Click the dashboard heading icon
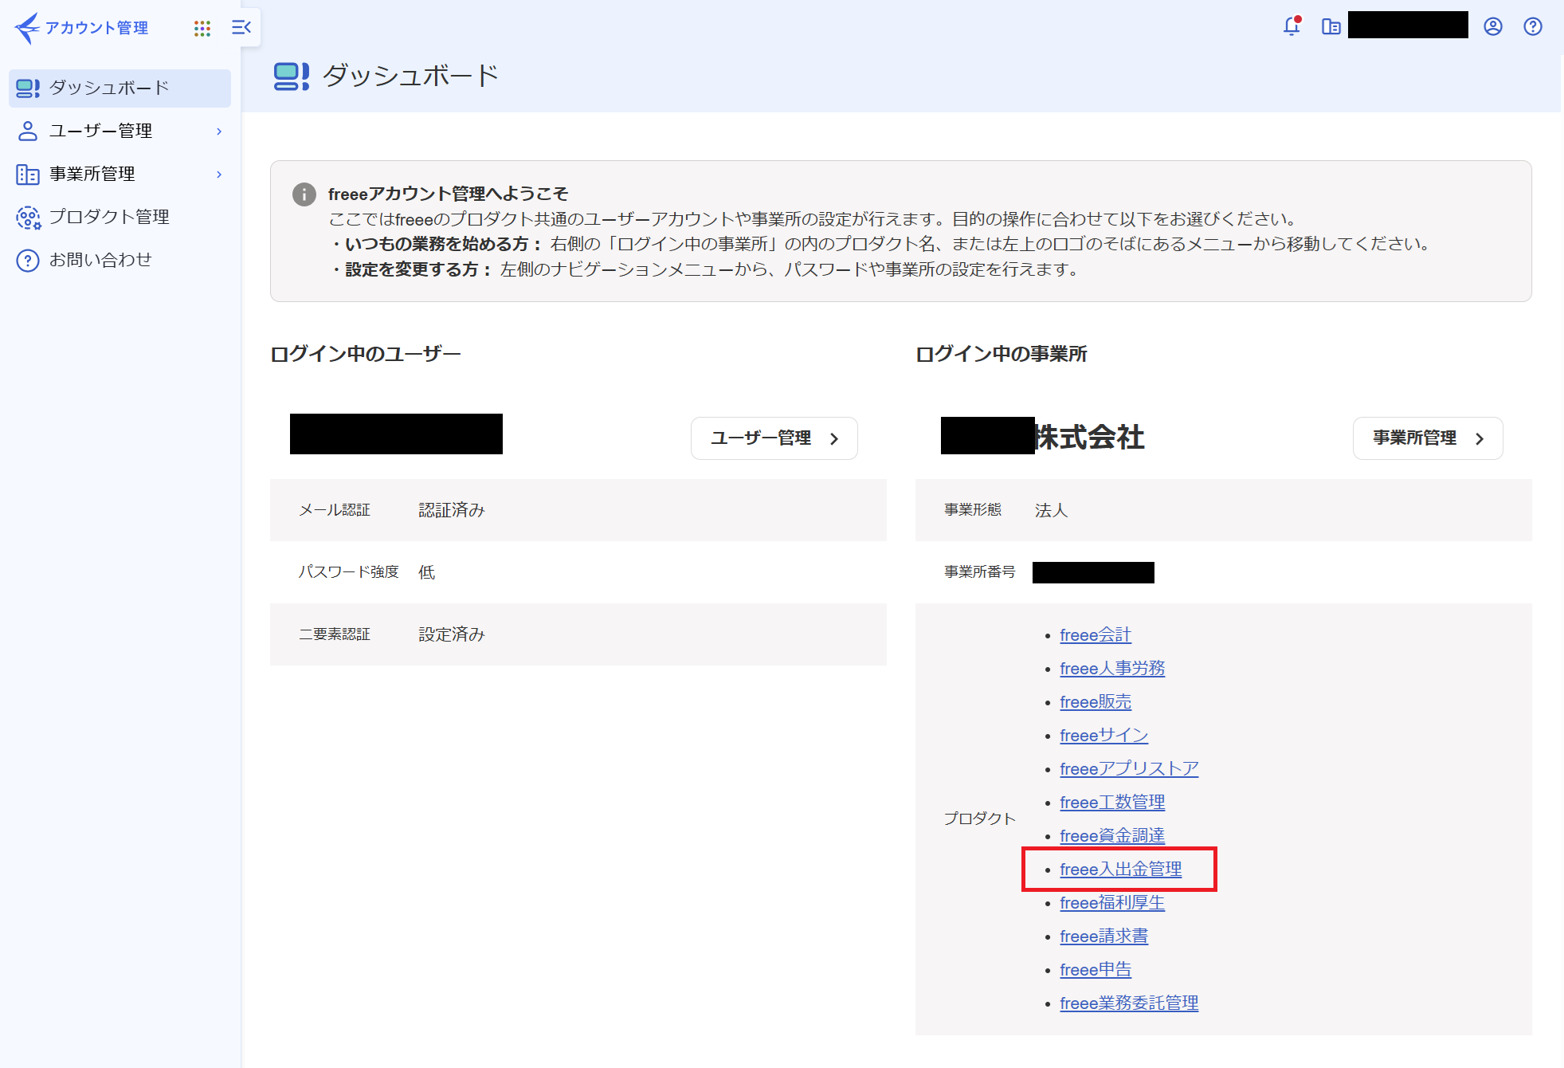Image resolution: width=1564 pixels, height=1068 pixels. [x=292, y=77]
